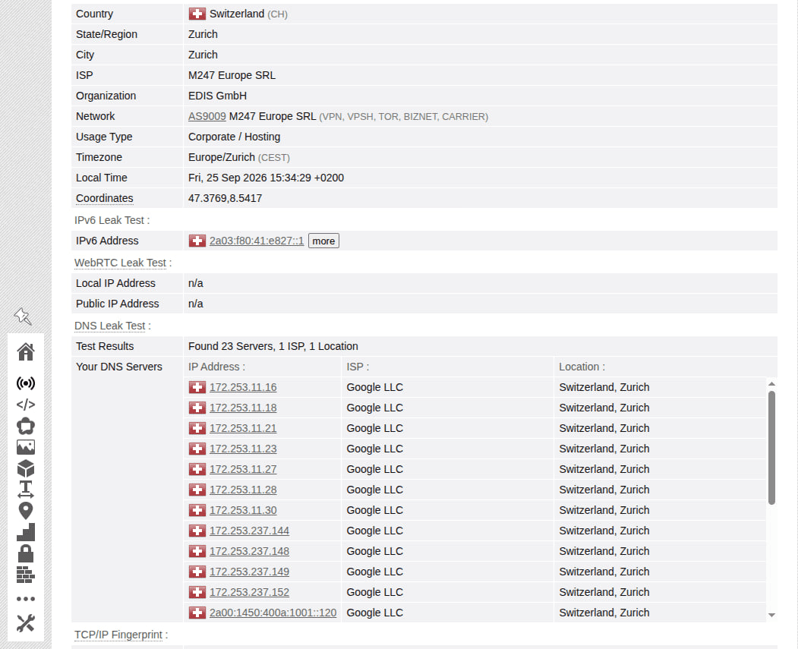Click the flag beside 2a00:1450:400a:1001::120

click(197, 613)
